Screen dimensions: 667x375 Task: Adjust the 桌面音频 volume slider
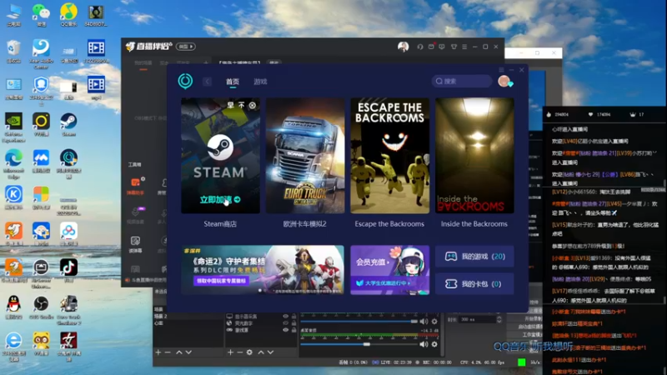(x=359, y=344)
